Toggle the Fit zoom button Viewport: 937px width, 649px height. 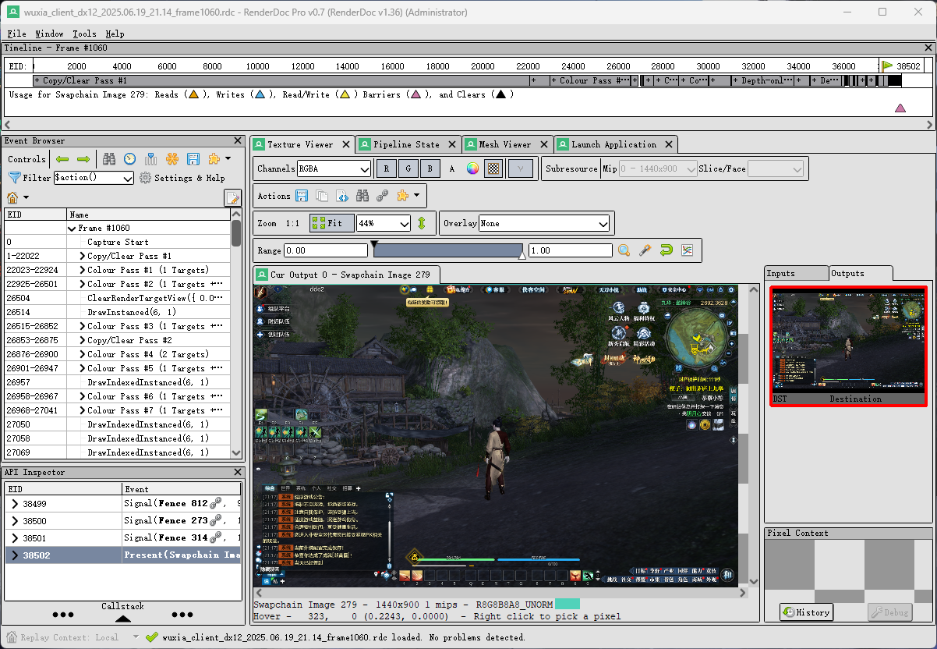tap(331, 223)
